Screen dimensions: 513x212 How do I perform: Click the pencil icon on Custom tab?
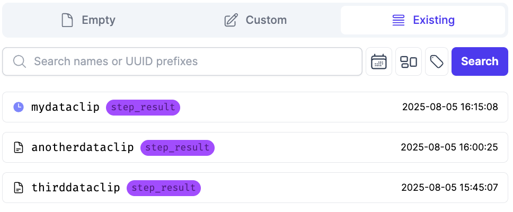(231, 21)
